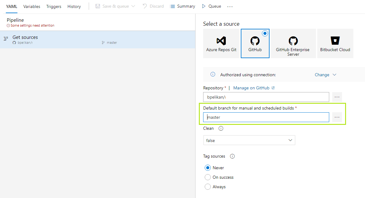Click the settings need attention warning
The image size is (365, 198).
coord(31,25)
